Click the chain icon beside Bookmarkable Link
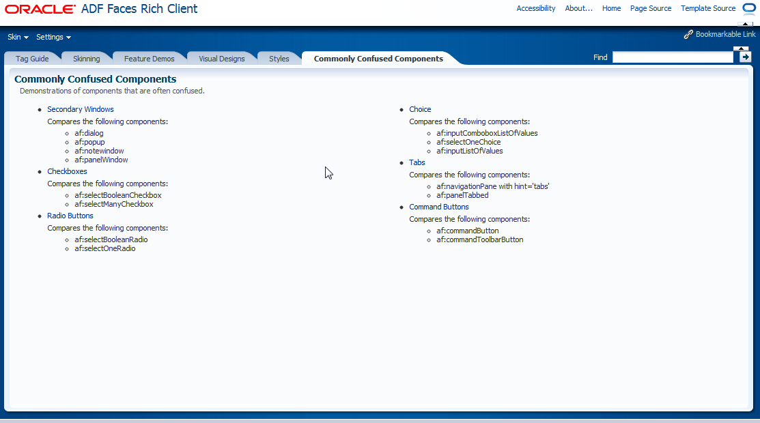 pyautogui.click(x=688, y=34)
